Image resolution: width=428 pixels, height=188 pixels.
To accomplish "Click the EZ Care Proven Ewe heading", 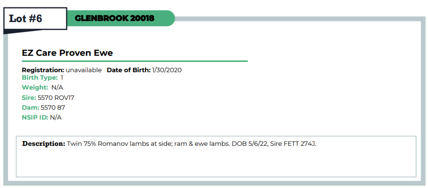I will [68, 53].
